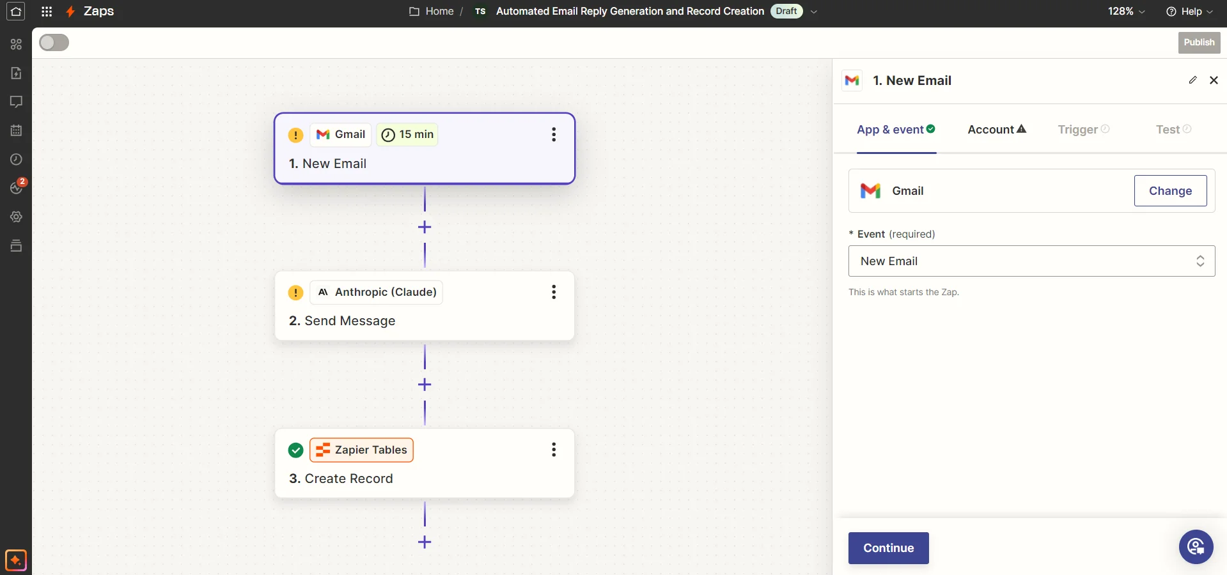Screen dimensions: 1227x575
Task: Open the apps grid menu
Action: click(x=47, y=11)
